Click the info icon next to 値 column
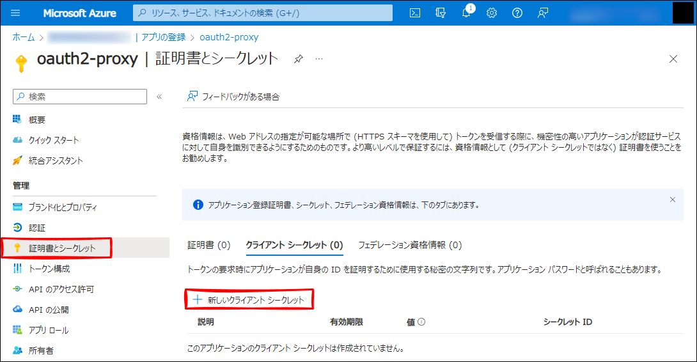 422,322
